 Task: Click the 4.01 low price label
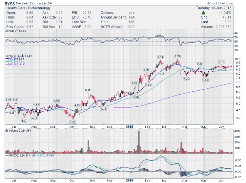[24, 120]
